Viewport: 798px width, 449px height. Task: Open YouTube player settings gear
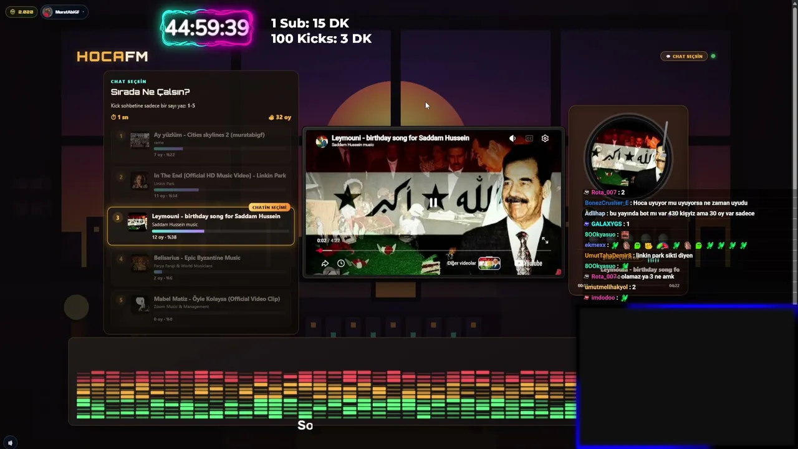coord(545,138)
